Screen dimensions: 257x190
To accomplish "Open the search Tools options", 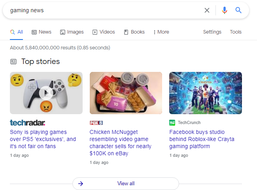I will (x=236, y=32).
